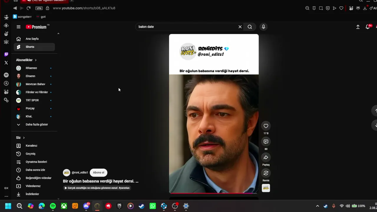Open the browser sidebar settings gear
Image resolution: width=377 pixels, height=212 pixels.
pyautogui.click(x=6, y=100)
